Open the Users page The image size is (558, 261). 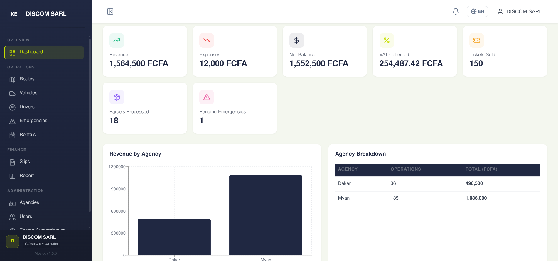(44, 217)
